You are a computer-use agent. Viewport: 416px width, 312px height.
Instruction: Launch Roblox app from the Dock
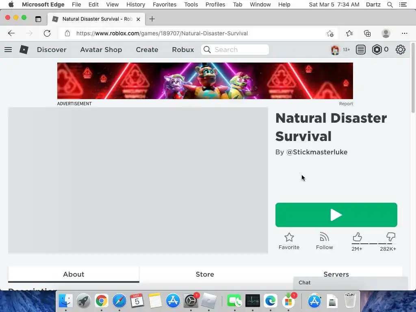[x=209, y=301]
